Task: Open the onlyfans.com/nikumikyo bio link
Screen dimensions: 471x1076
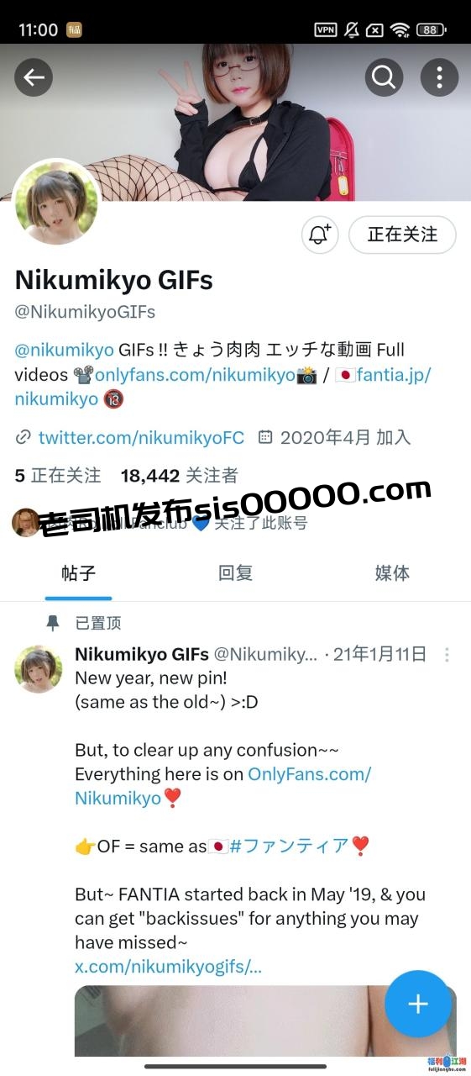Action: point(196,374)
